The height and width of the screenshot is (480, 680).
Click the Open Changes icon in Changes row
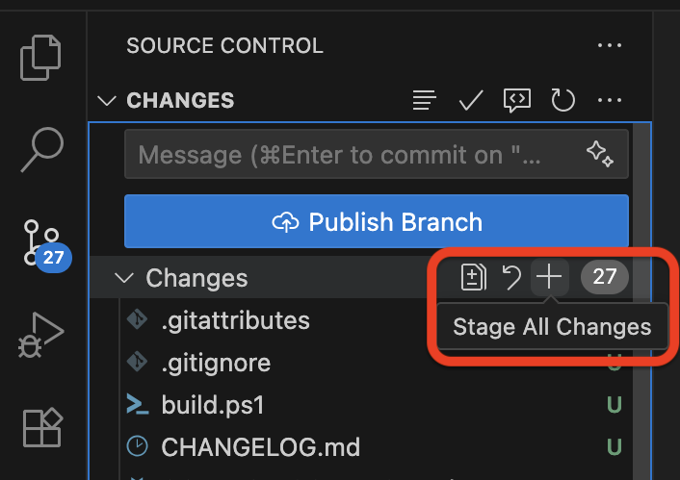(x=473, y=278)
